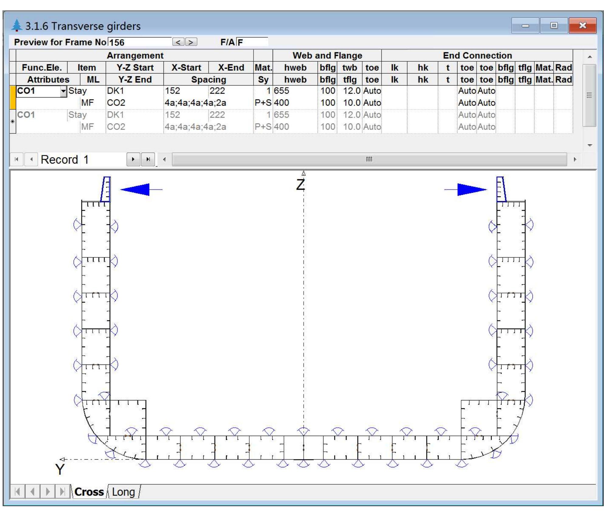Go to the first record in navigator
The height and width of the screenshot is (515, 604).
[17, 159]
